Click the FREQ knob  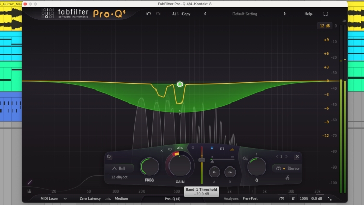[150, 166]
